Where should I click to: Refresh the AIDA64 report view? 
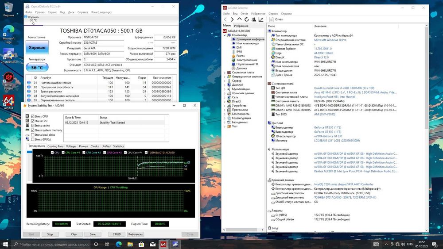246,19
